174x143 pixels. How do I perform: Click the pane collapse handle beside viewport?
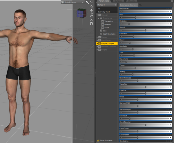pyautogui.click(x=95, y=73)
